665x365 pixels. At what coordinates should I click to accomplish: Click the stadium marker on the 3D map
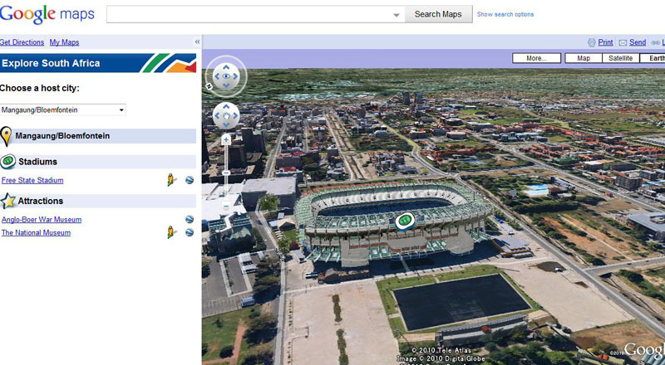[405, 221]
